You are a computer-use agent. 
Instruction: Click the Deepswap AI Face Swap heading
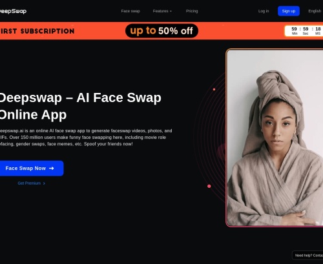80,106
